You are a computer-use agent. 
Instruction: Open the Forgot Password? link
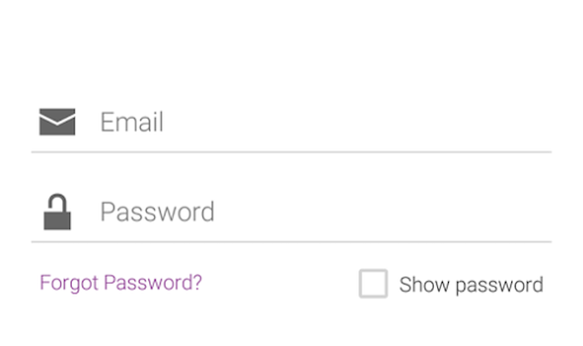pyautogui.click(x=121, y=283)
